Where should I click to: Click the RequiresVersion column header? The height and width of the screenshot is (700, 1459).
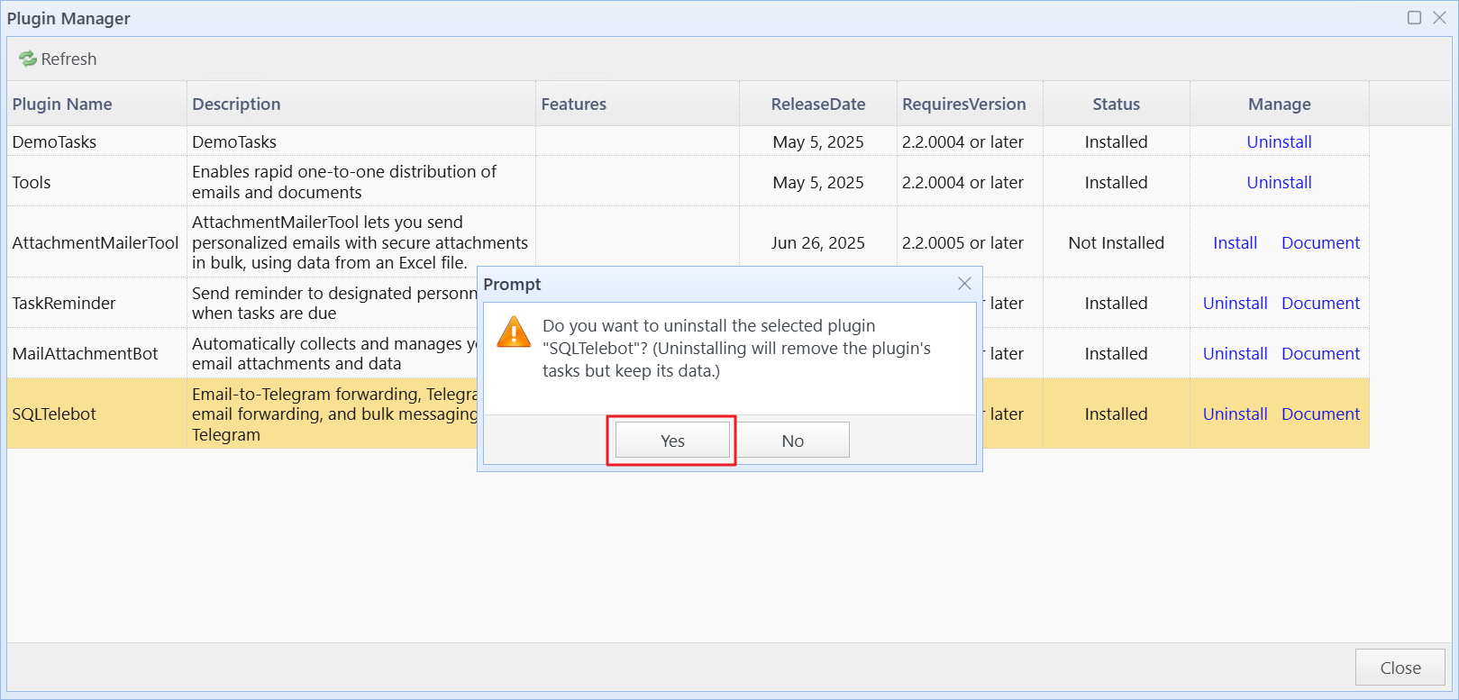(x=963, y=105)
